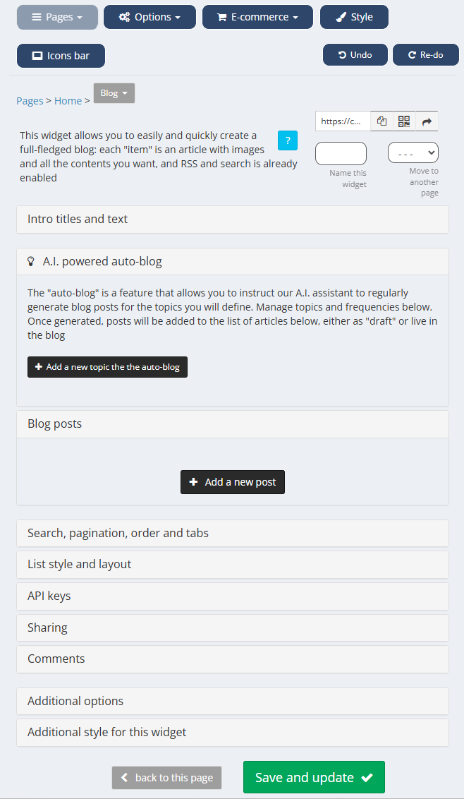The width and height of the screenshot is (464, 799).
Task: Open the Pages dropdown menu
Action: tap(57, 17)
